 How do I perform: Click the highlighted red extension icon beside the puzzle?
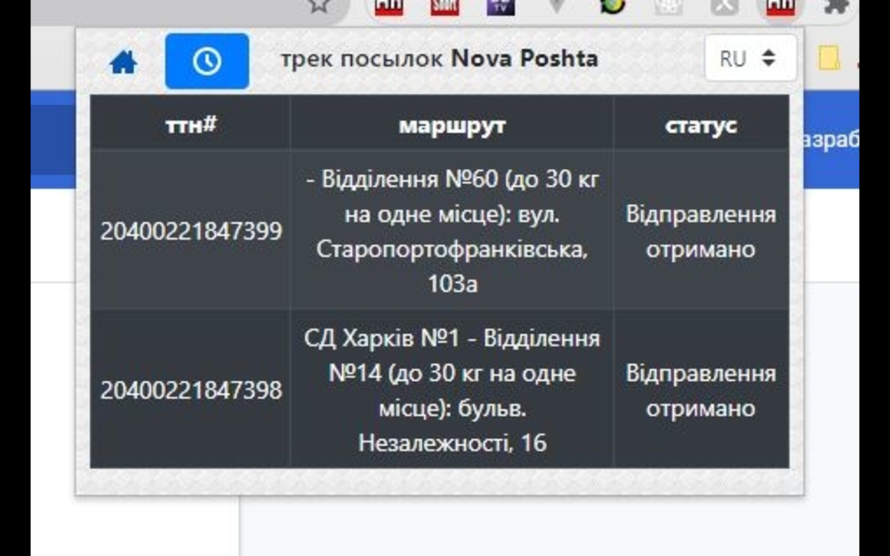779,6
